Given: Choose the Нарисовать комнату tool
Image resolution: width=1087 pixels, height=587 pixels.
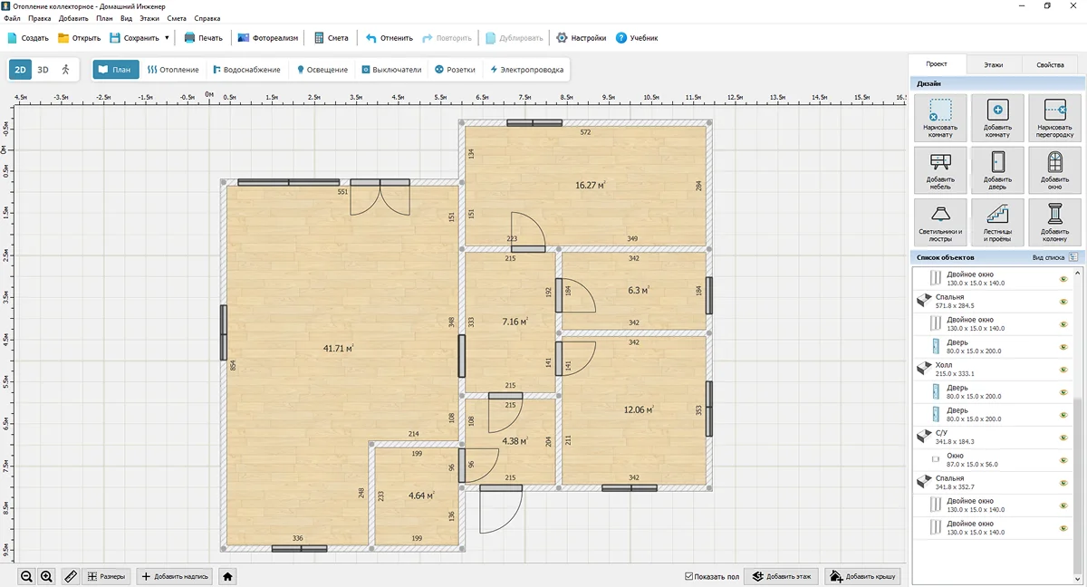Looking at the screenshot, I should tap(940, 118).
